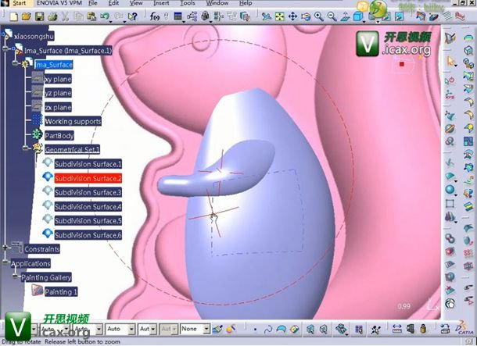
Task: Click the padlock Lock icon in top toolbar
Action: (206, 16)
